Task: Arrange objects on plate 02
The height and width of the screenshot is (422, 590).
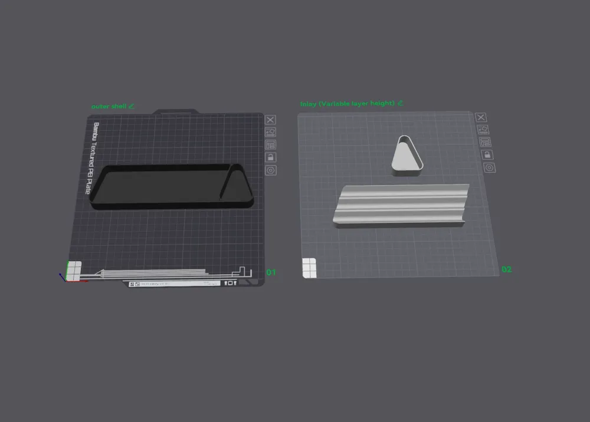Action: coord(484,142)
